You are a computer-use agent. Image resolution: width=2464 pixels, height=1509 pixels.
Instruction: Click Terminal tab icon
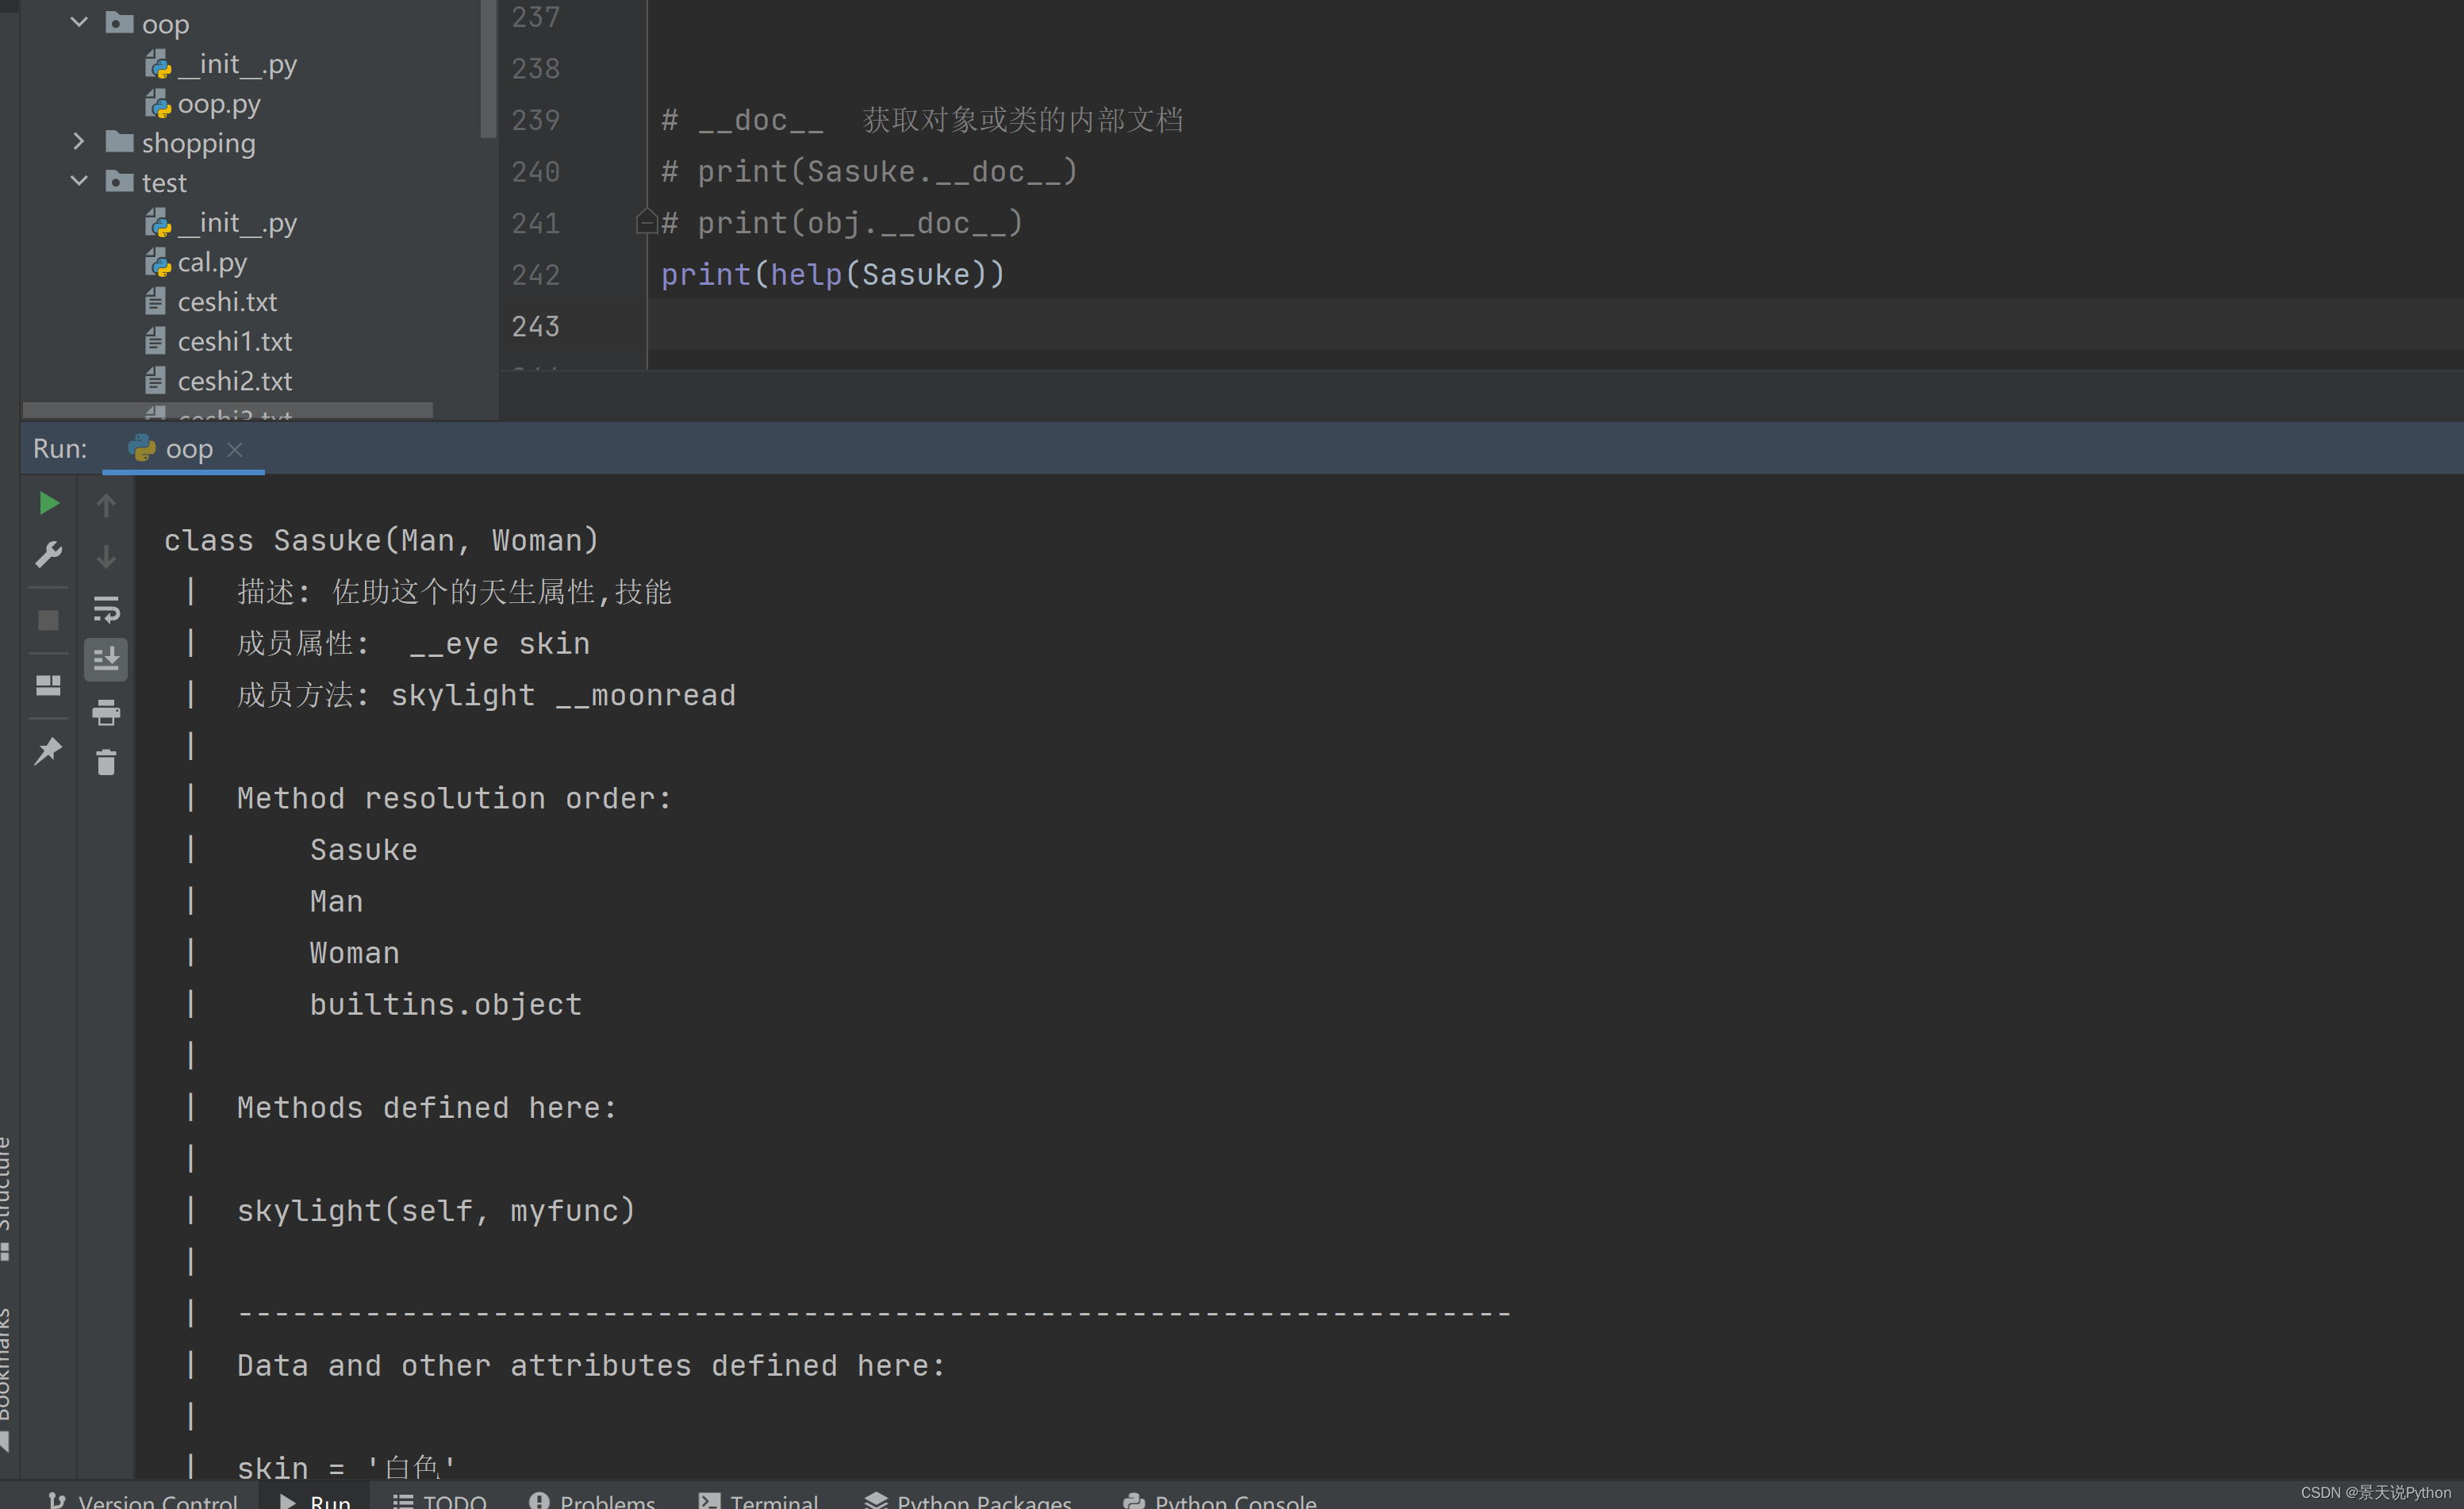(x=709, y=1500)
